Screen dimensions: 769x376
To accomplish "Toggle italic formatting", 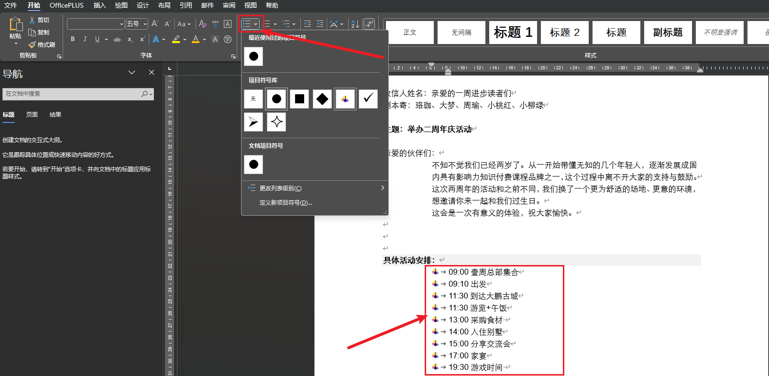I will [x=85, y=39].
